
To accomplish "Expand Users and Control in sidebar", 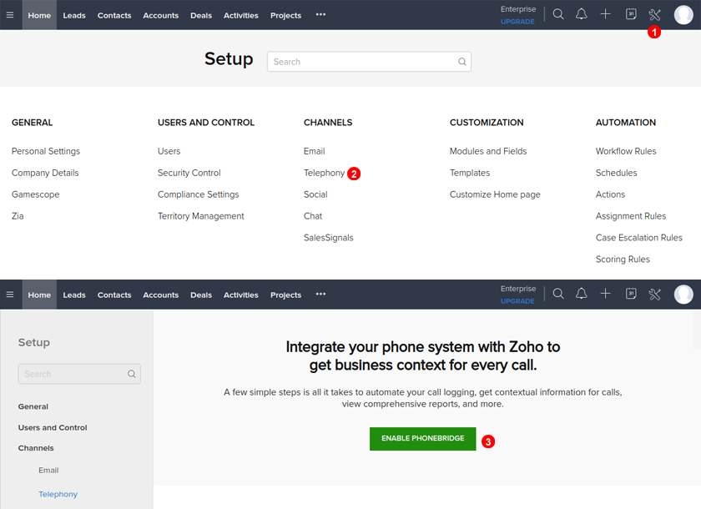I will 53,427.
